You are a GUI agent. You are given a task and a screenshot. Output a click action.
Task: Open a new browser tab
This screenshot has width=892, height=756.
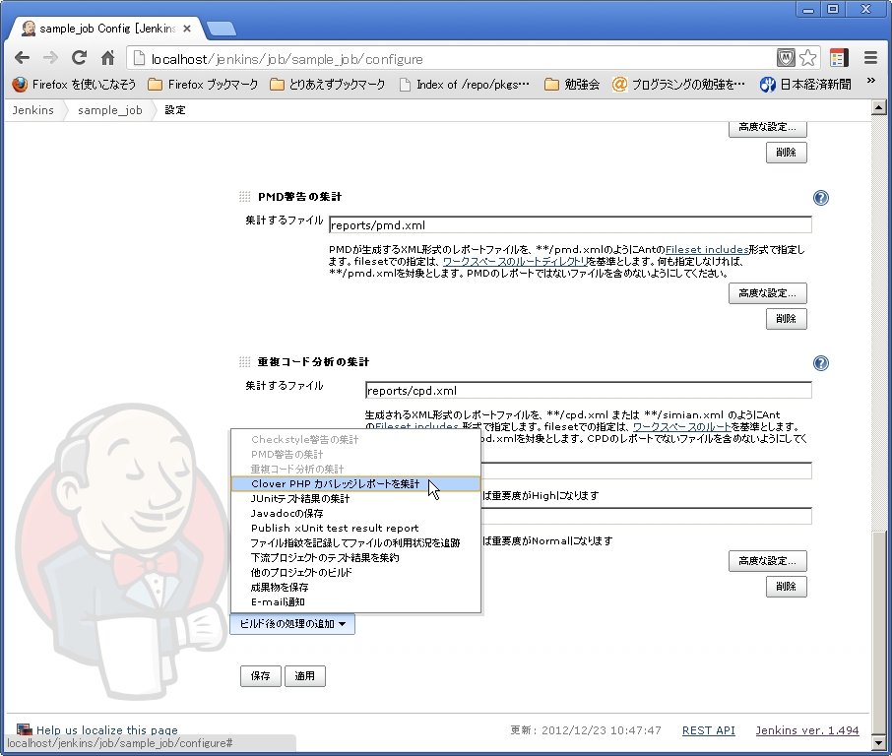pyautogui.click(x=221, y=29)
